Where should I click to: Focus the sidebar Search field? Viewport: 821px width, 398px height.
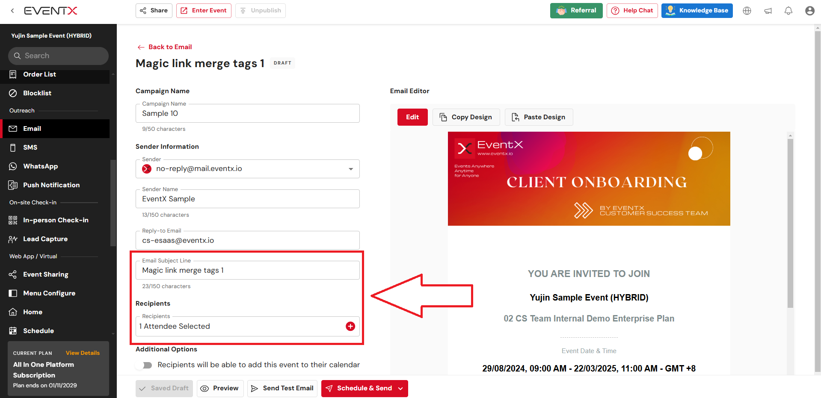click(x=58, y=56)
